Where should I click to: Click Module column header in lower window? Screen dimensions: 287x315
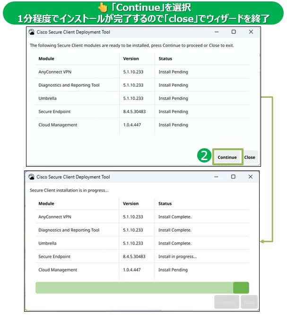[46, 204]
